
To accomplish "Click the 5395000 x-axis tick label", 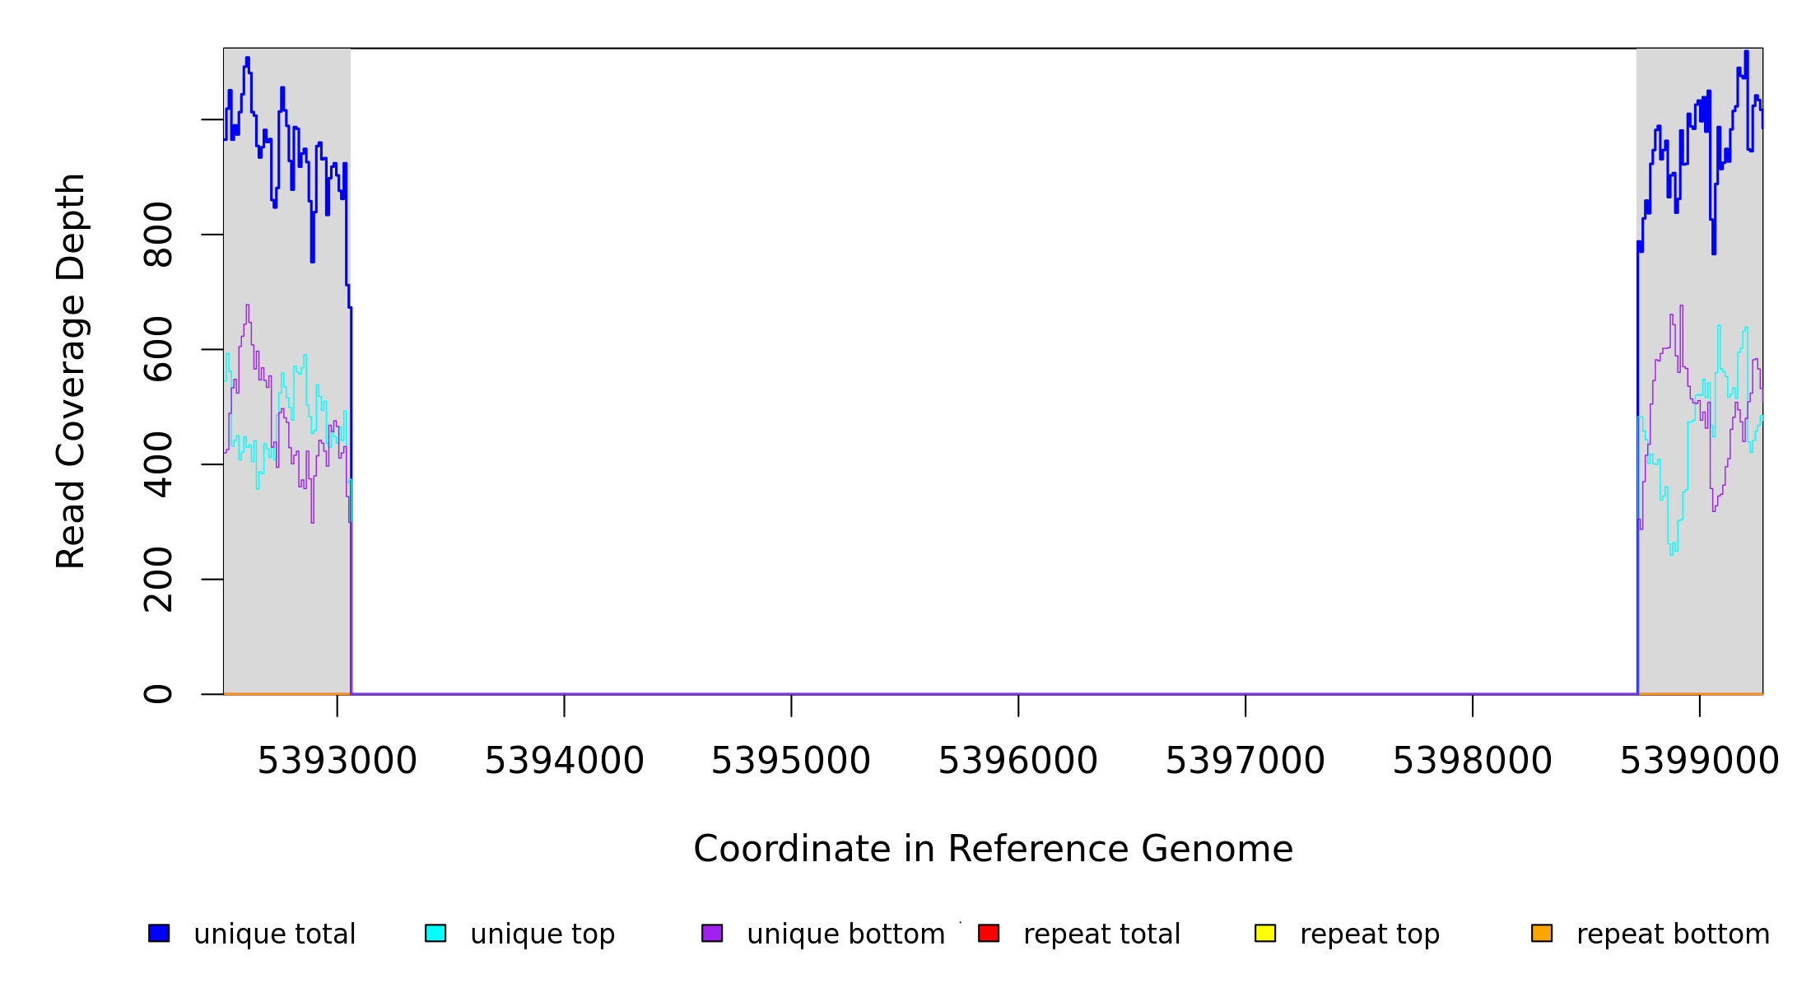I will [x=791, y=761].
